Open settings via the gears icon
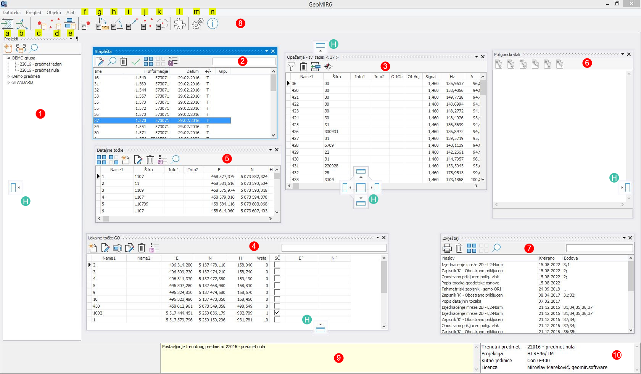This screenshot has width=641, height=374. pyautogui.click(x=198, y=24)
